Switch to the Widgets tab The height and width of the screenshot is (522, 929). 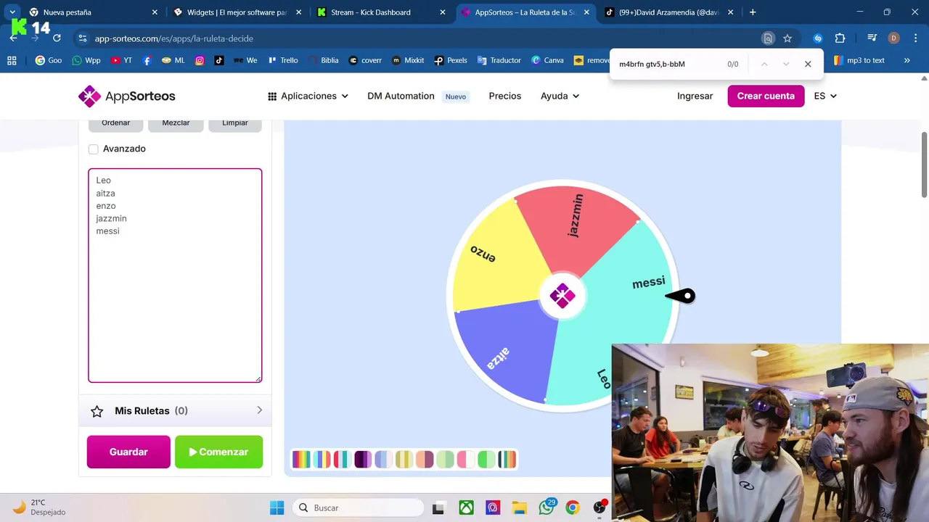[x=237, y=12]
